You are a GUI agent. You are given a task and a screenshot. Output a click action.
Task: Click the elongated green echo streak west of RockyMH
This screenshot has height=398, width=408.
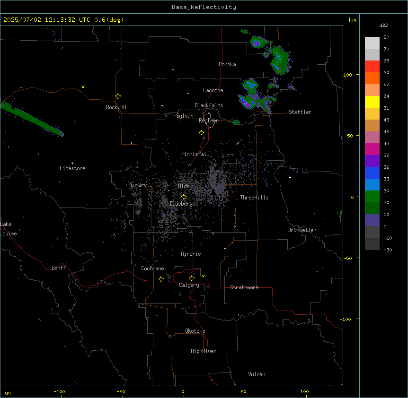point(33,119)
